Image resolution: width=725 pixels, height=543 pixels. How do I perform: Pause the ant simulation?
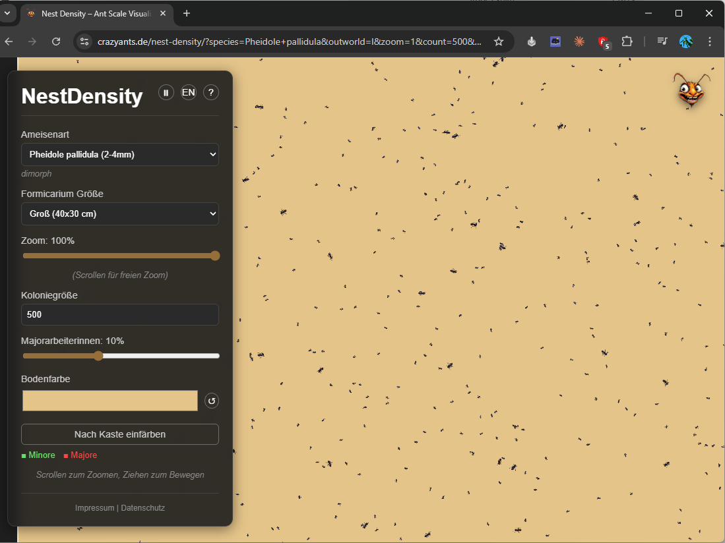coord(166,92)
